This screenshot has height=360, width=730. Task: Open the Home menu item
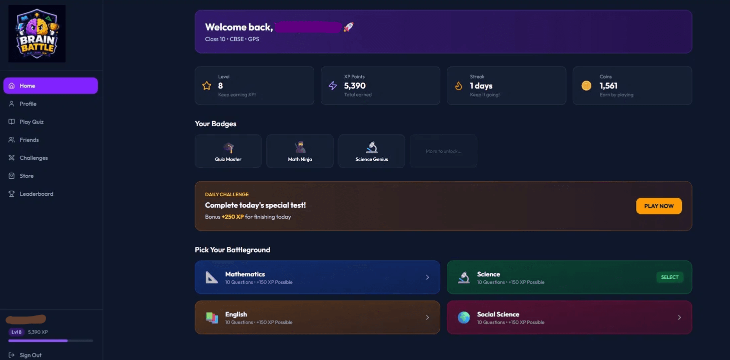pyautogui.click(x=51, y=86)
